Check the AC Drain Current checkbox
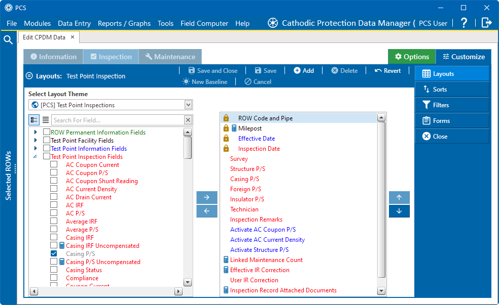 click(x=54, y=197)
